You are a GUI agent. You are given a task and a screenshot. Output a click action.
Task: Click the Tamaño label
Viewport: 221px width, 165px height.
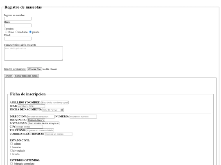click(x=9, y=29)
